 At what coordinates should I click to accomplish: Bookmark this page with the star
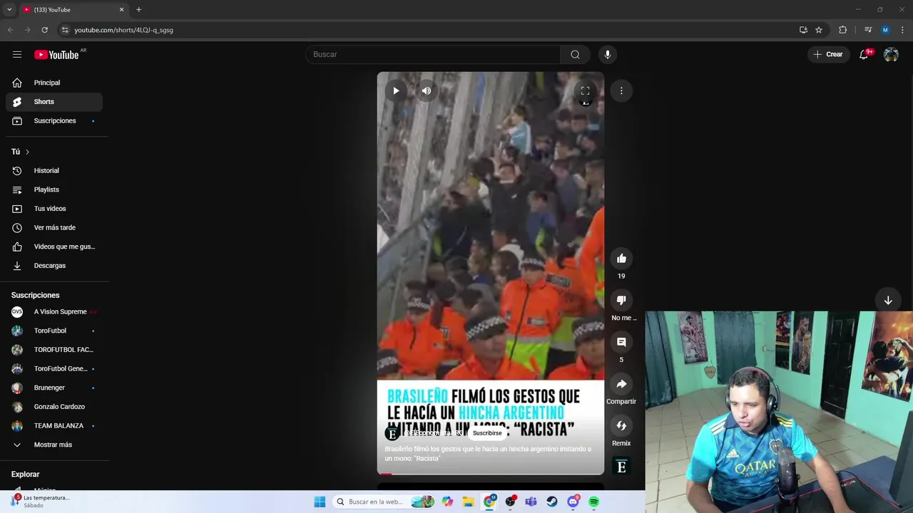819,30
